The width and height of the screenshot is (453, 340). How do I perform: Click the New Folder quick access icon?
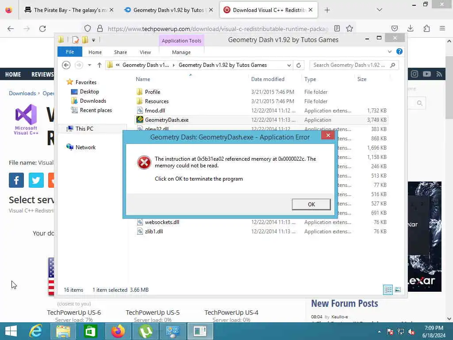(85, 40)
